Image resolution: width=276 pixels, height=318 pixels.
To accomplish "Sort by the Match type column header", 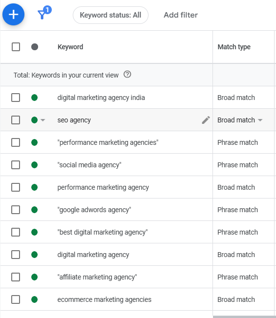I will coord(234,47).
